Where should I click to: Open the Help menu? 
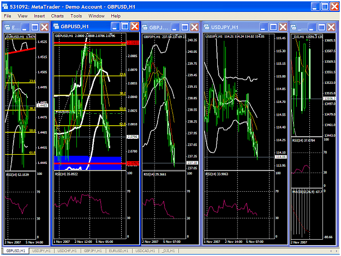pos(116,16)
